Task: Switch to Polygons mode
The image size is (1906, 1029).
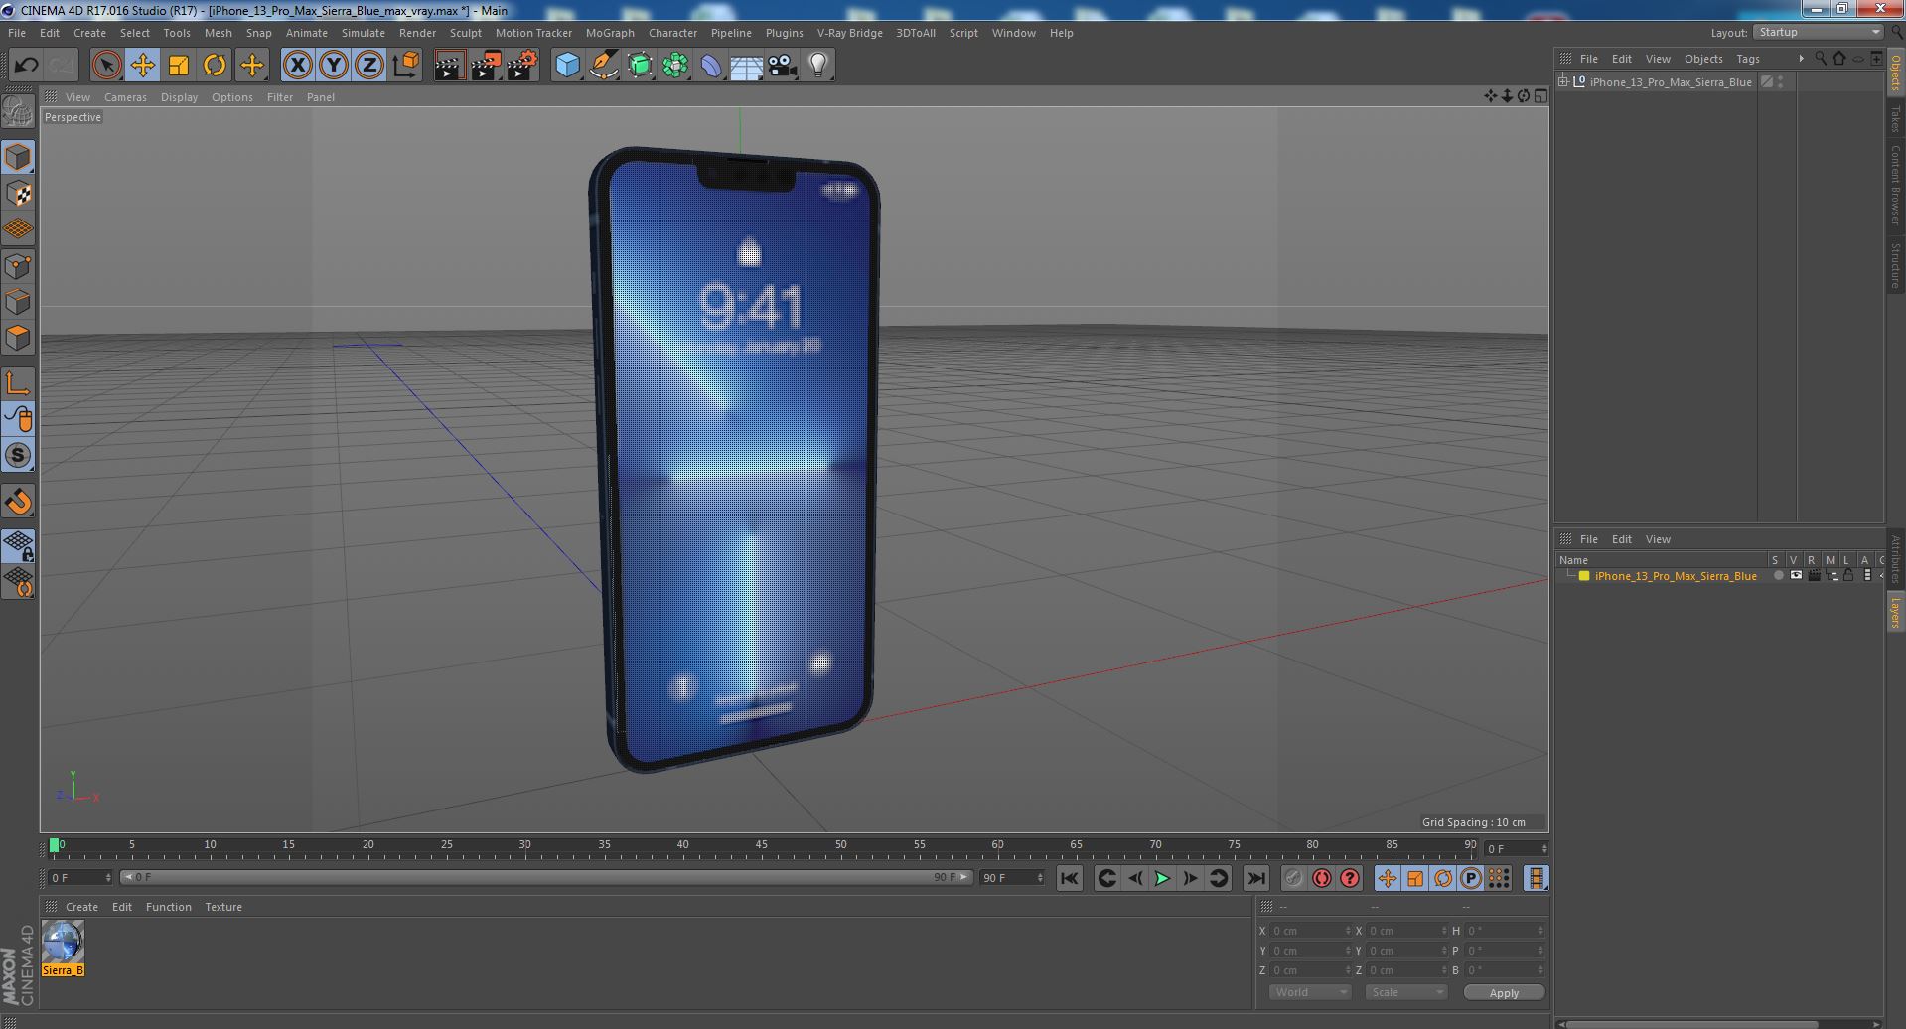Action: (x=18, y=338)
